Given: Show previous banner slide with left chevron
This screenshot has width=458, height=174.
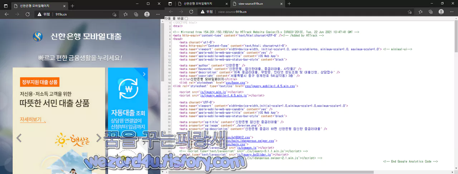Looking at the screenshot, I should tap(19, 137).
